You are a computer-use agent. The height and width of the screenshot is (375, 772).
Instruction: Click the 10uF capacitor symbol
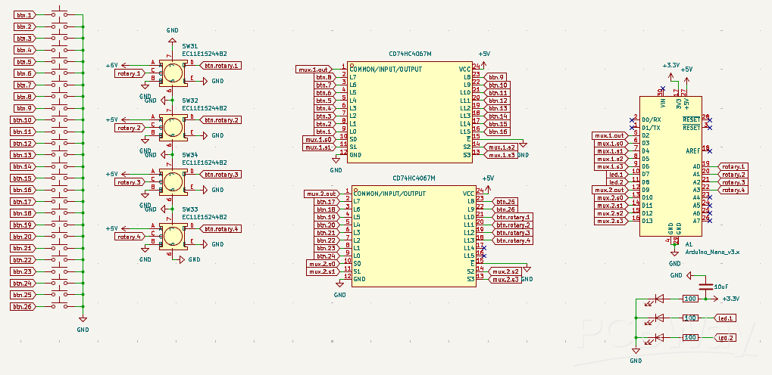(x=705, y=286)
